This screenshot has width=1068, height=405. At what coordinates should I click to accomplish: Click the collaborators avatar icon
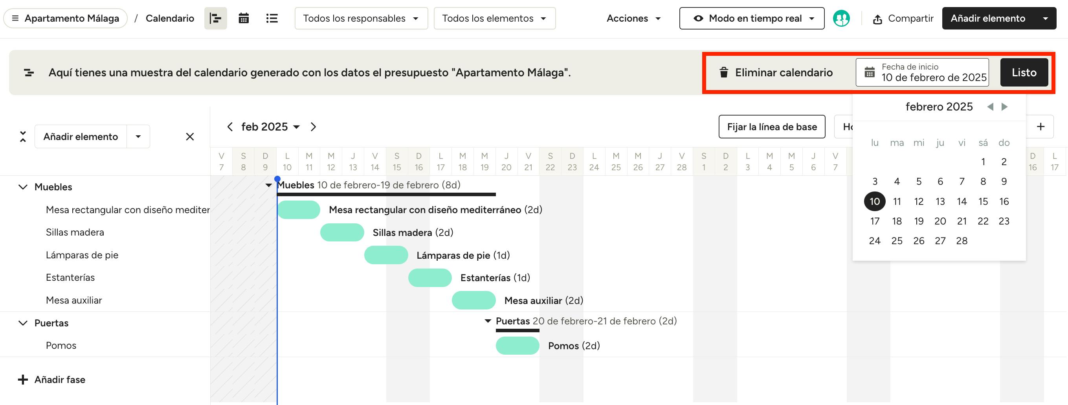[x=841, y=18]
